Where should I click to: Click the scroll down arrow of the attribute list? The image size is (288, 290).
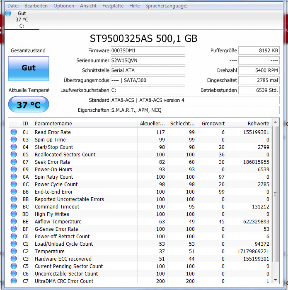[x=276, y=280]
